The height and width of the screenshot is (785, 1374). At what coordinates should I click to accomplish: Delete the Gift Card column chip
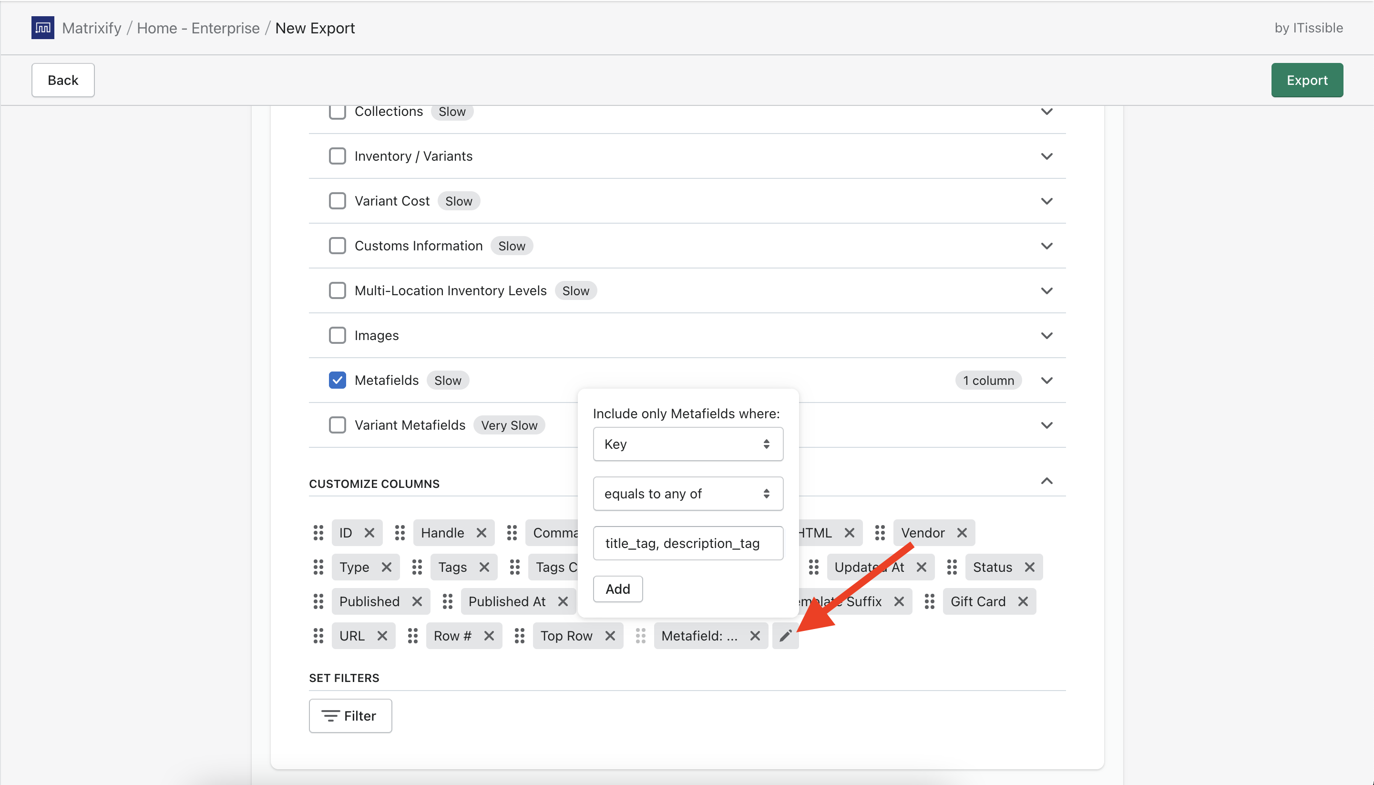click(1023, 601)
